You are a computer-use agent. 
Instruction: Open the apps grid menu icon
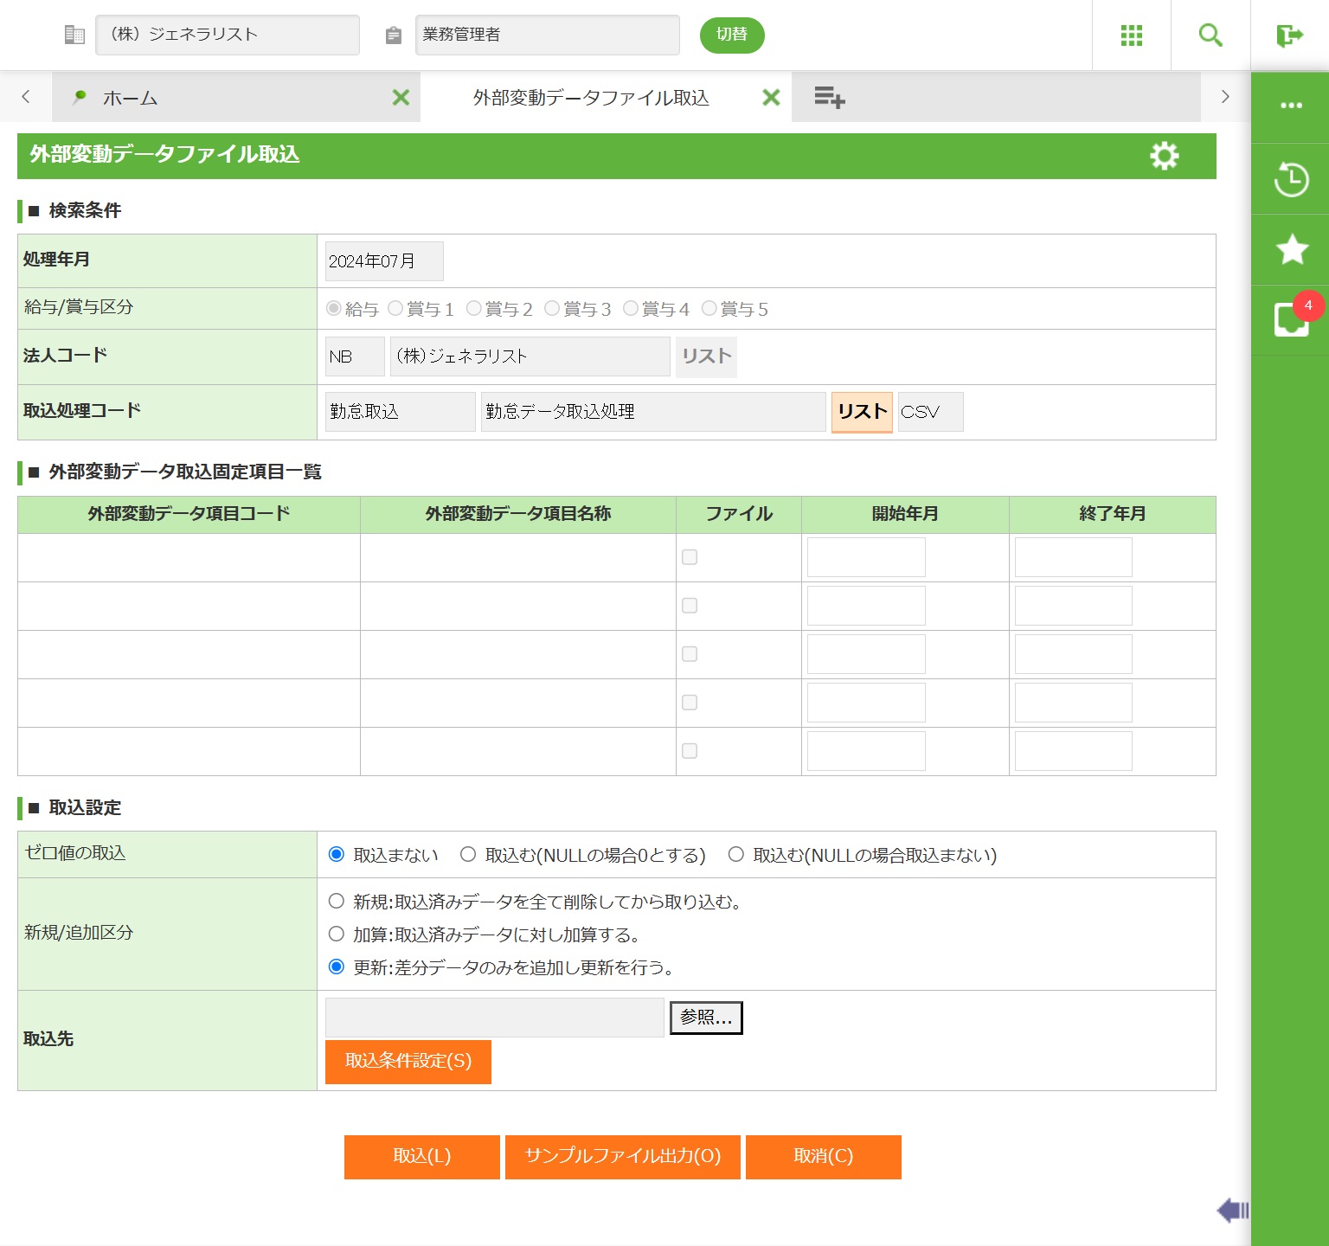[x=1131, y=35]
